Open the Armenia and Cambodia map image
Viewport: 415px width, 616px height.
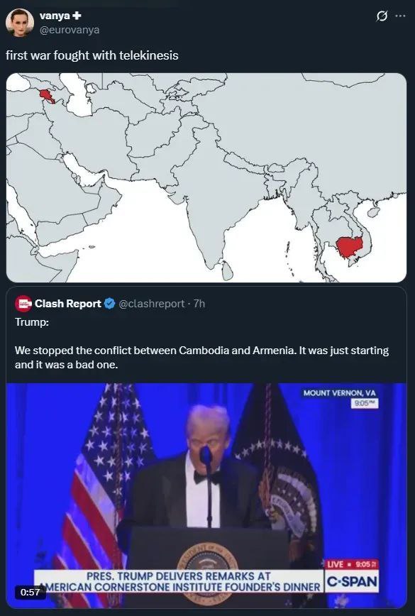(x=206, y=177)
